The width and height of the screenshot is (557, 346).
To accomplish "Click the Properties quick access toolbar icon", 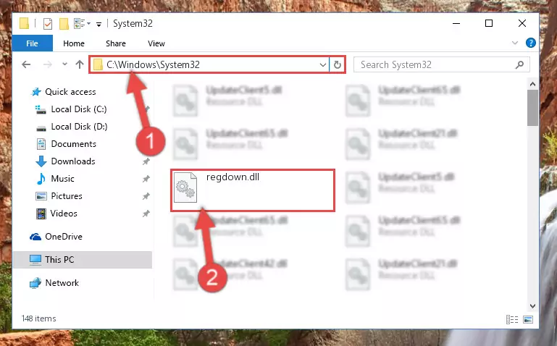I will point(47,24).
